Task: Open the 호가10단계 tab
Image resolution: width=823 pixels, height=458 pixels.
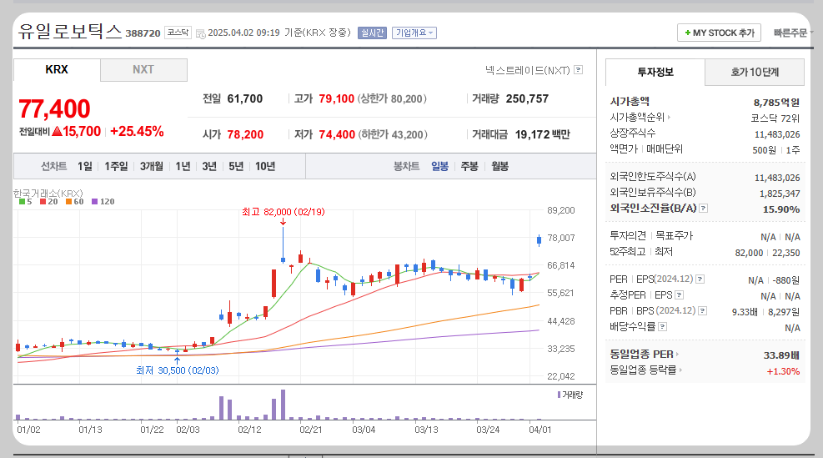Action: [755, 72]
